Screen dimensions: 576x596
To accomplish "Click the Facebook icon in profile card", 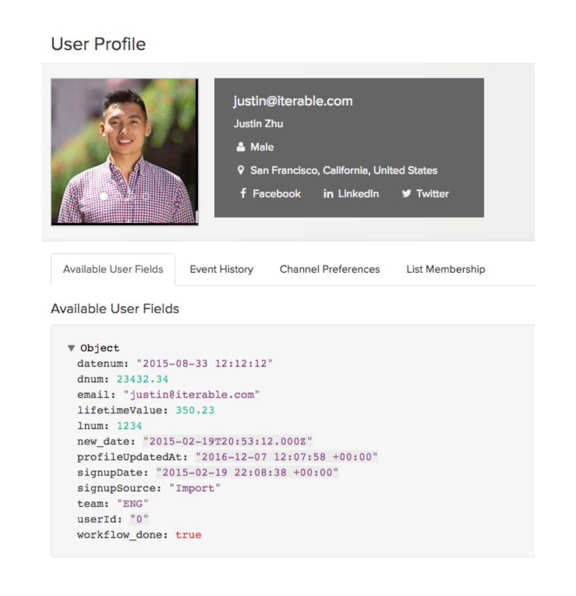I will (243, 193).
